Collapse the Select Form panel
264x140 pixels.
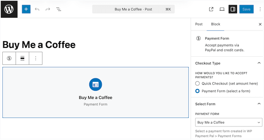point(259,104)
